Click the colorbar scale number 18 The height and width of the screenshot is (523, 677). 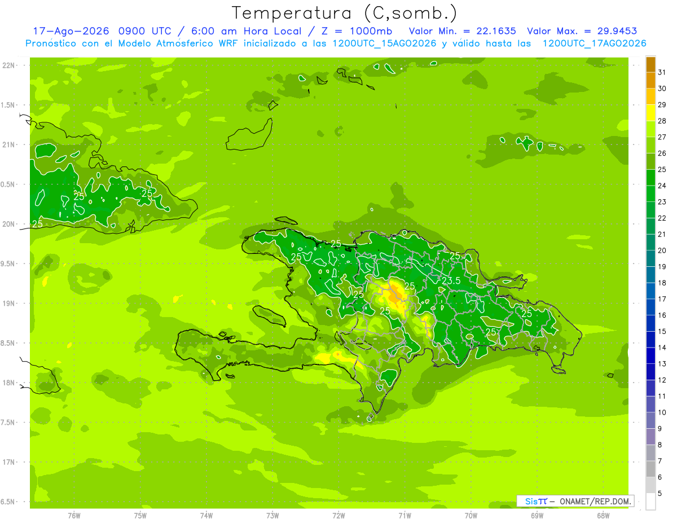point(662,283)
